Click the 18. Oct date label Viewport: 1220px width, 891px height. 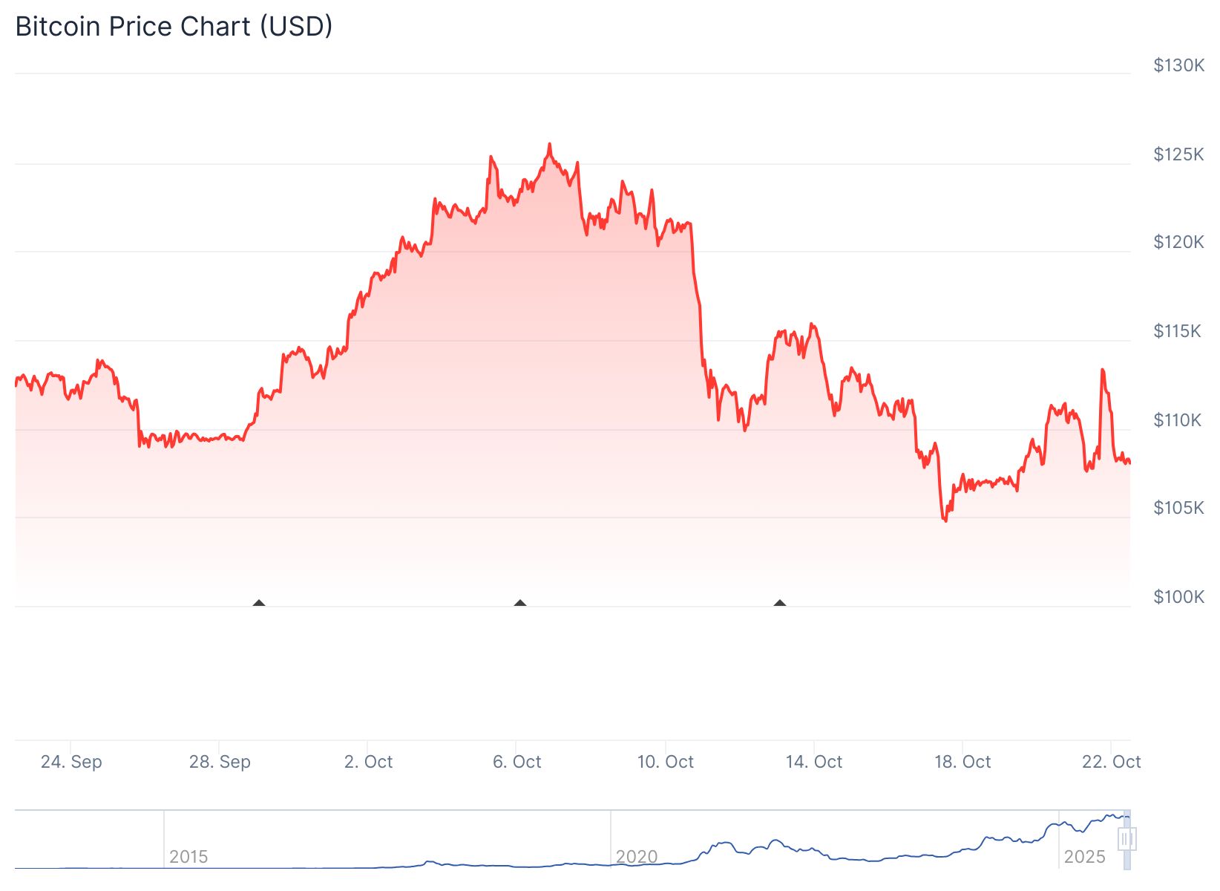point(962,762)
